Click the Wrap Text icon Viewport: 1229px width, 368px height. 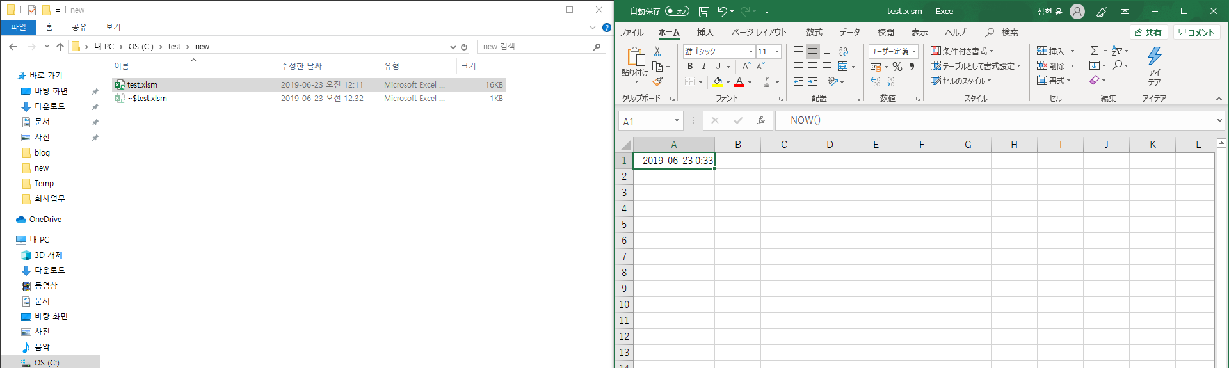pyautogui.click(x=844, y=51)
